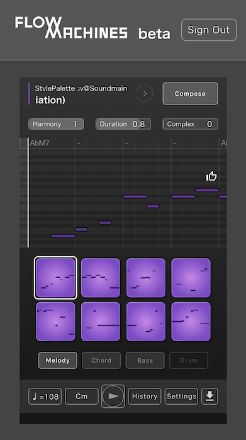Viewport: 246px width, 440px height.
Task: Open the History panel
Action: pyautogui.click(x=145, y=396)
